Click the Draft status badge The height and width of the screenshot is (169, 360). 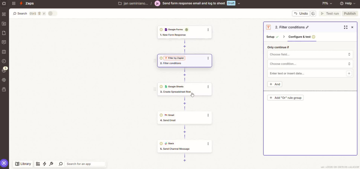point(231,4)
